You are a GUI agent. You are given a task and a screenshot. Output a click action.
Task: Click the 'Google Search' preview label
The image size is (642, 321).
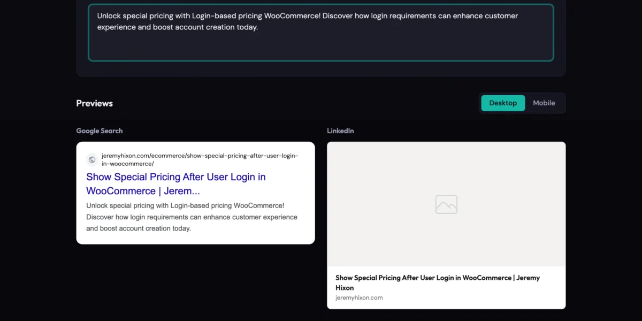(100, 131)
